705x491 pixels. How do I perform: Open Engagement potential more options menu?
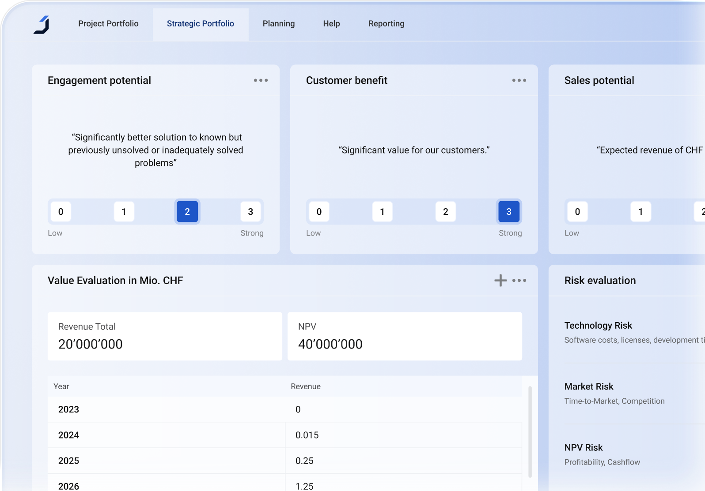(x=261, y=80)
